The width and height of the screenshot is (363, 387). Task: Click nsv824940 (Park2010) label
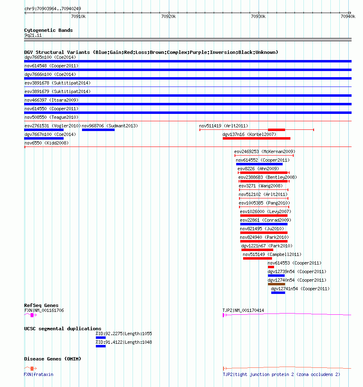(x=264, y=238)
